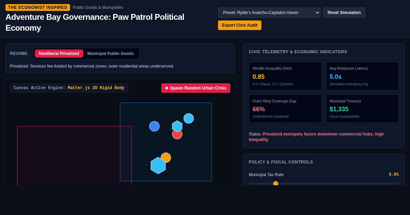Click the Policy & Fiscal Controls heading

pyautogui.click(x=281, y=162)
